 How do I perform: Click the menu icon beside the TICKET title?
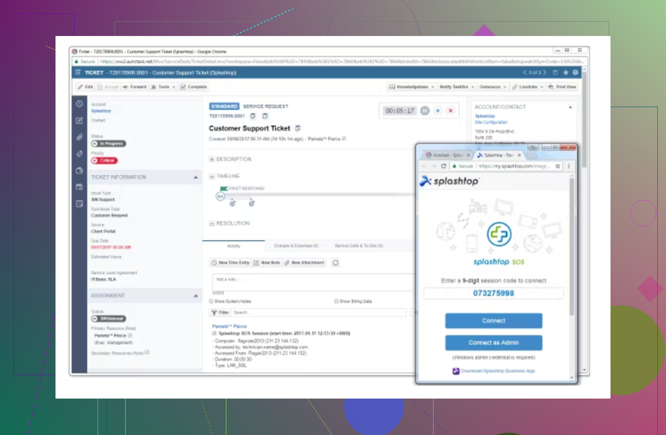(78, 72)
